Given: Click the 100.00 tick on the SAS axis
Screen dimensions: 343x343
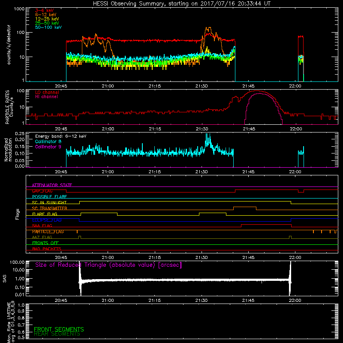Looking at the screenshot, I should point(17,262).
